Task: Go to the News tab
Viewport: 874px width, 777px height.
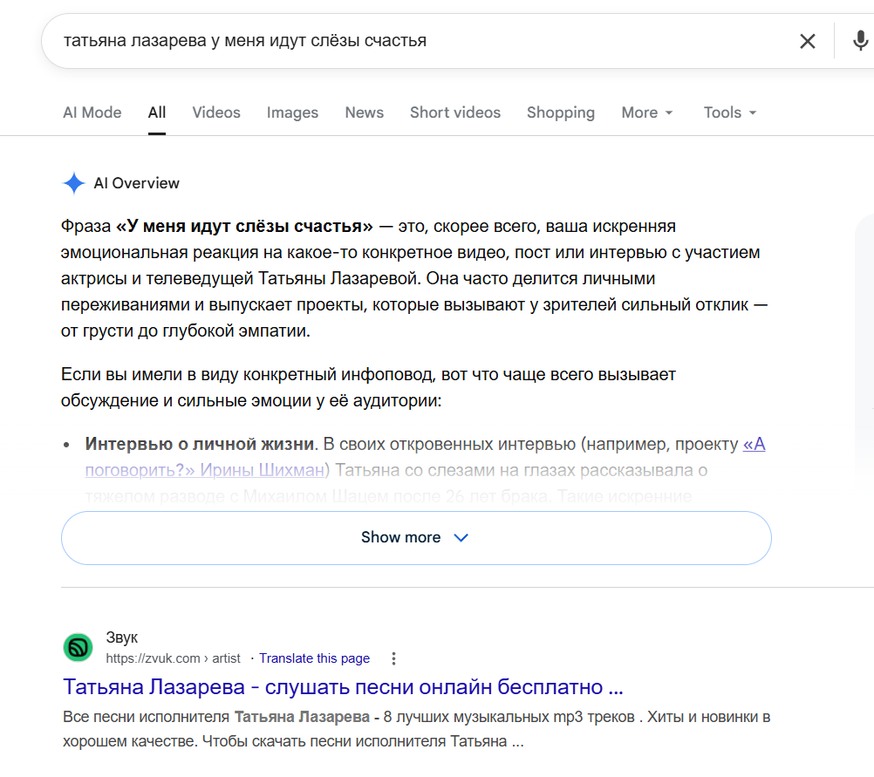Action: click(x=364, y=112)
